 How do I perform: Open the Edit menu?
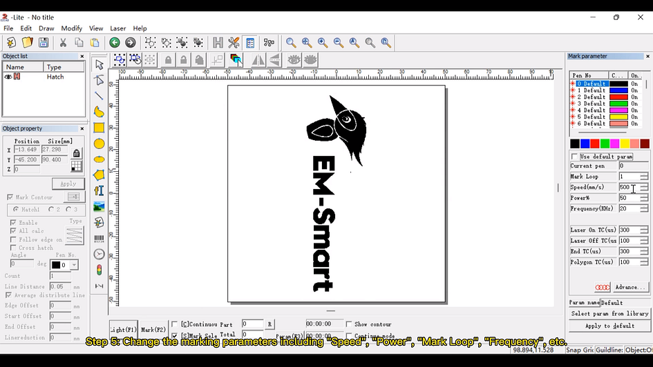(x=26, y=28)
